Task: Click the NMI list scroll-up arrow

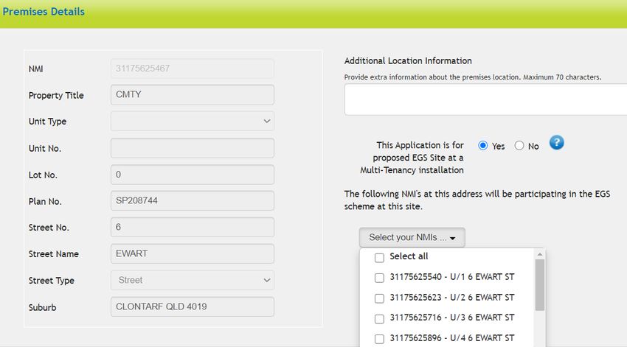Action: pos(540,254)
